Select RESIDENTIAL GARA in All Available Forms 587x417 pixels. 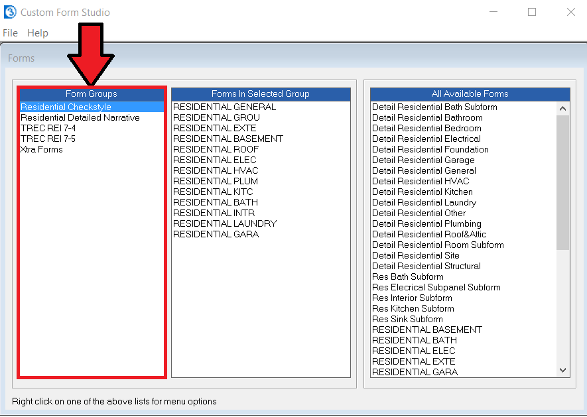(x=464, y=372)
